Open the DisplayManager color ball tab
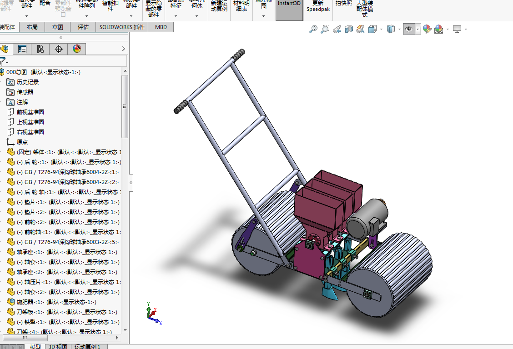The width and height of the screenshot is (513, 349). (x=77, y=49)
